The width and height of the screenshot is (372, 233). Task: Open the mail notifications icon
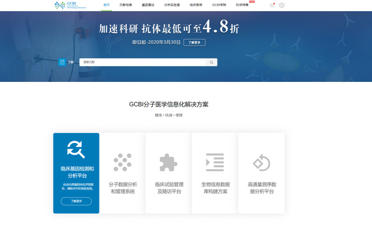point(272,5)
